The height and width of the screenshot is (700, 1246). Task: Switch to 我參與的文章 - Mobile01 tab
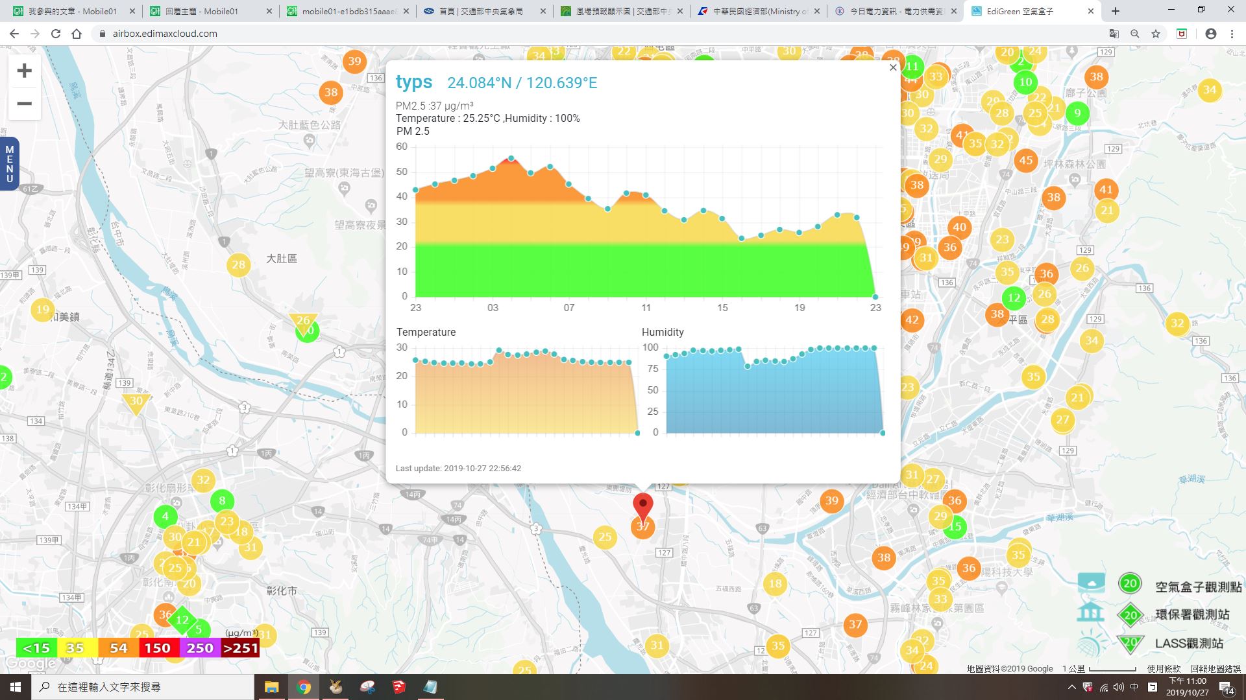click(x=72, y=11)
